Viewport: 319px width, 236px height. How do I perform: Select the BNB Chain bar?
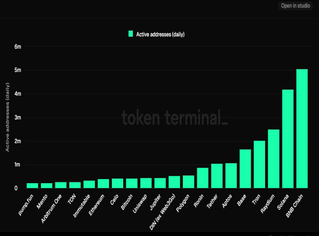[302, 128]
